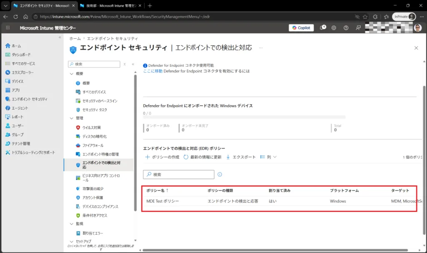Click info icon beside policy search
Viewport: 427px width, 253px height.
(220, 175)
